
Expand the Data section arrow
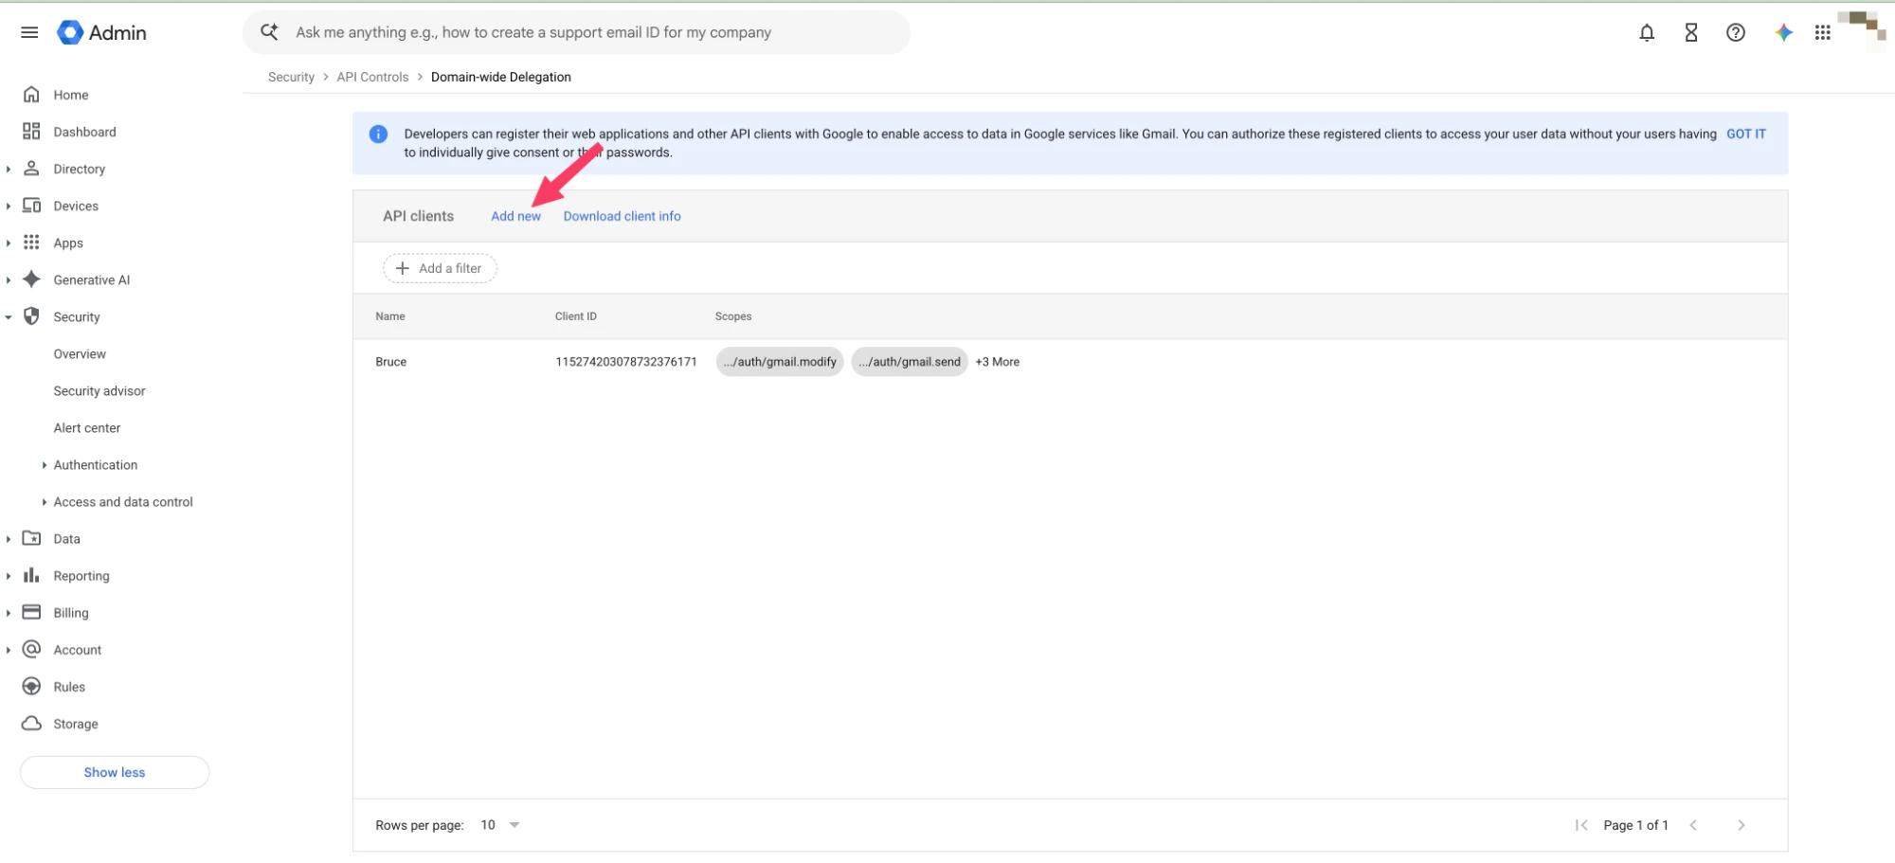point(9,539)
